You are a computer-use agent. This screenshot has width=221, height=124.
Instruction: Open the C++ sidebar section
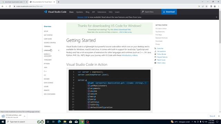tap(45, 71)
